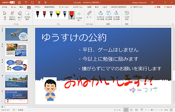The image size is (175, 112).
Task: Select slide 3 speech bubbles thumbnail
Action: [x=16, y=66]
